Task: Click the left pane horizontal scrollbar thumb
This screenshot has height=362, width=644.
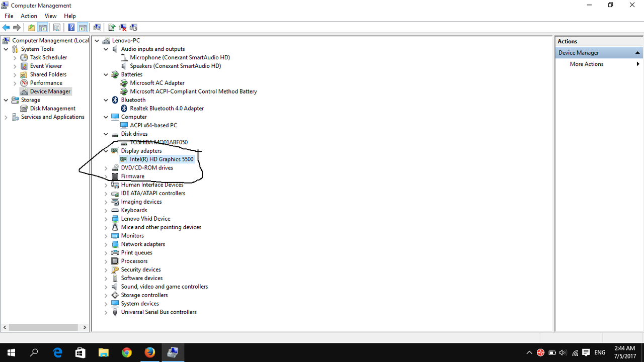Action: pos(43,327)
